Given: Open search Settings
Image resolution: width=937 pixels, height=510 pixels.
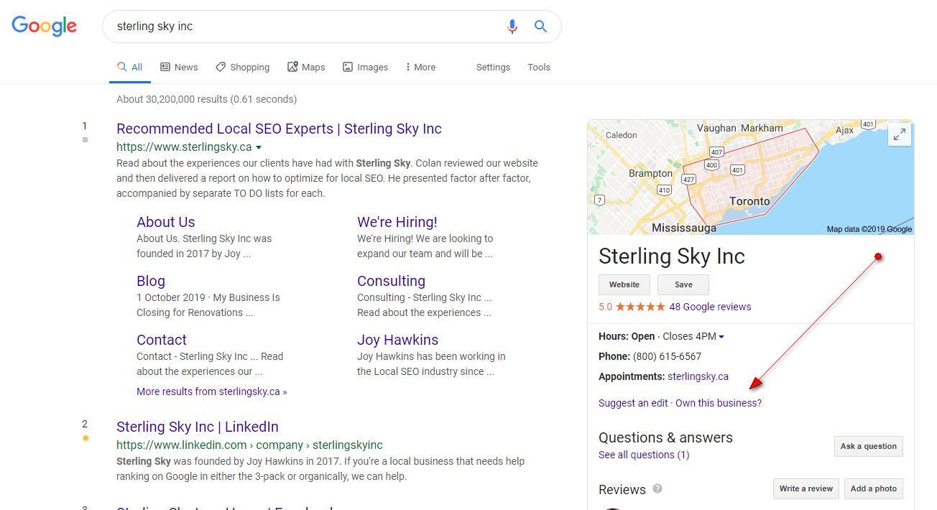Looking at the screenshot, I should [x=493, y=68].
